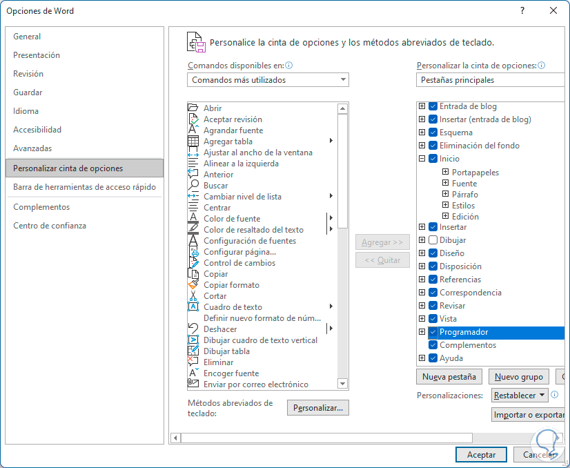
Task: Click the Aceptar revisión icon
Action: point(193,119)
